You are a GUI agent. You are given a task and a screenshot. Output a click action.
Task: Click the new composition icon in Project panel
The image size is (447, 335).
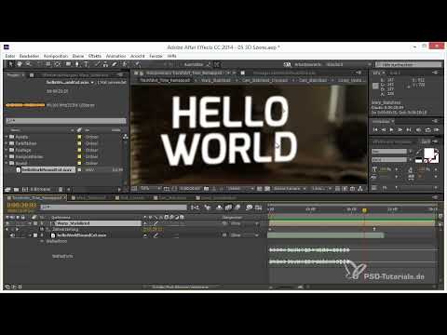click(x=25, y=189)
